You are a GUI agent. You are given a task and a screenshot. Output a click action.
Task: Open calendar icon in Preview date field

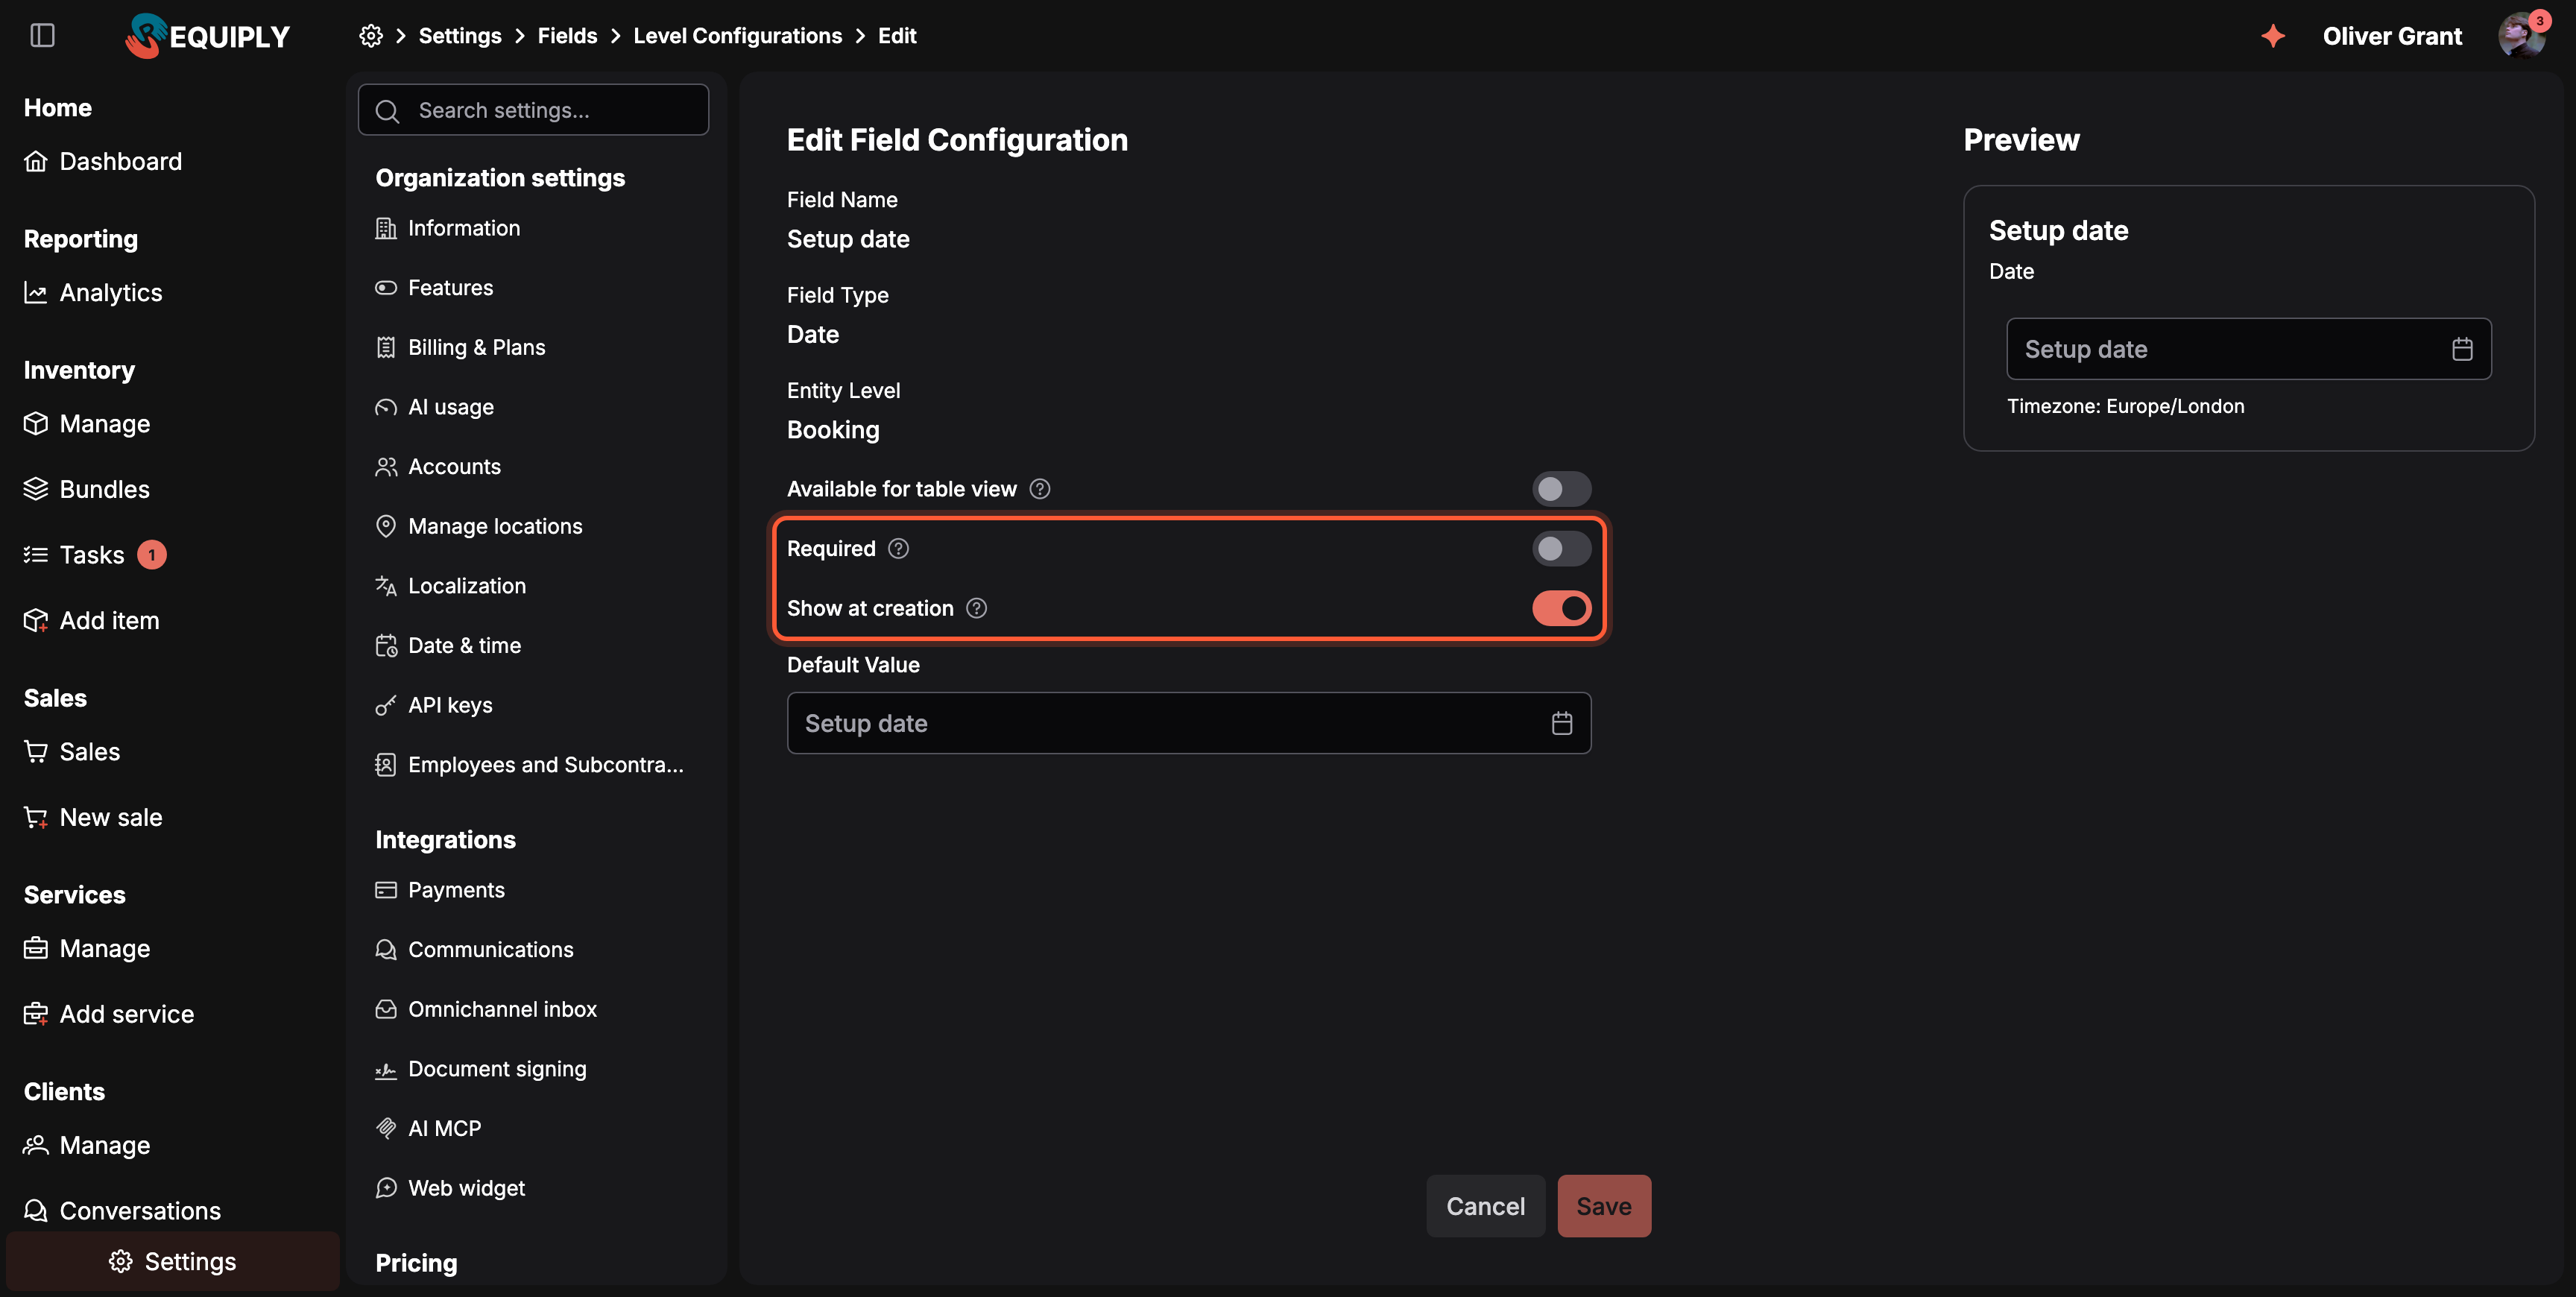click(x=2461, y=349)
